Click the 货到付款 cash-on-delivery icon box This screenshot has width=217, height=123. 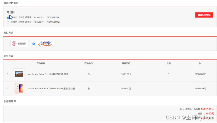click(x=19, y=43)
